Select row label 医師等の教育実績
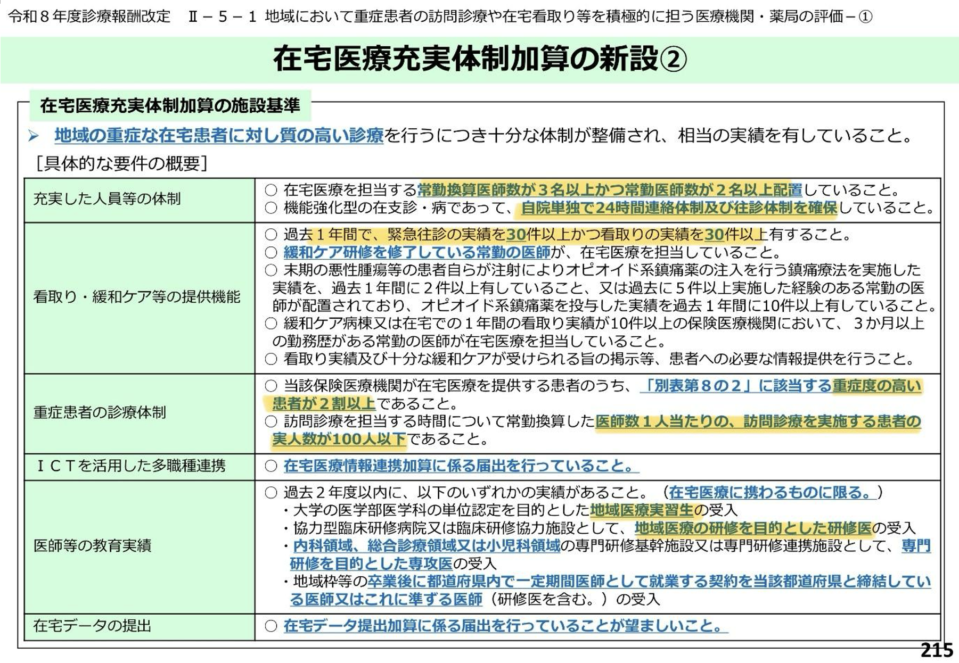The height and width of the screenshot is (663, 959). [92, 546]
